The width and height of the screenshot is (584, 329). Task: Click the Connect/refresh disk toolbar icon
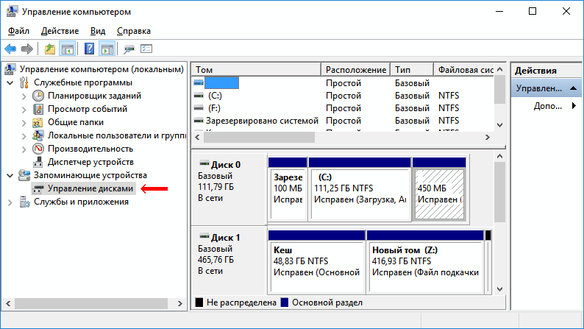coord(129,49)
